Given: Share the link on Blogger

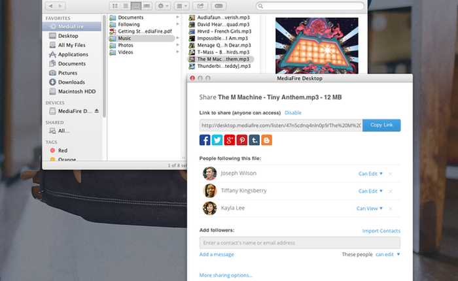Looking at the screenshot, I should pos(266,140).
